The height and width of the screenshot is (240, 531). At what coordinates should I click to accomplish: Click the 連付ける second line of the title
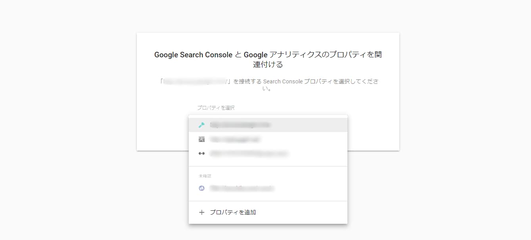tap(268, 64)
